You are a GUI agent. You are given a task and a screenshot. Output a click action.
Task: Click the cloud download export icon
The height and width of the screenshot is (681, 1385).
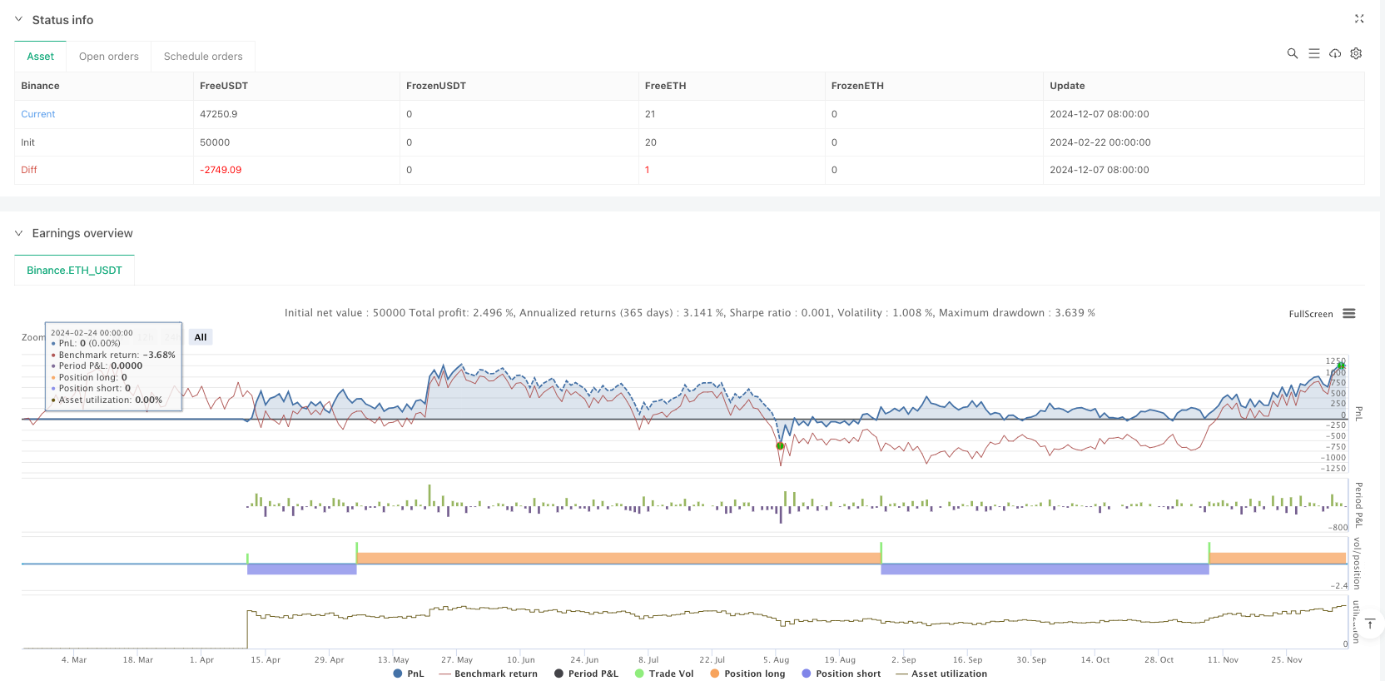click(1335, 53)
